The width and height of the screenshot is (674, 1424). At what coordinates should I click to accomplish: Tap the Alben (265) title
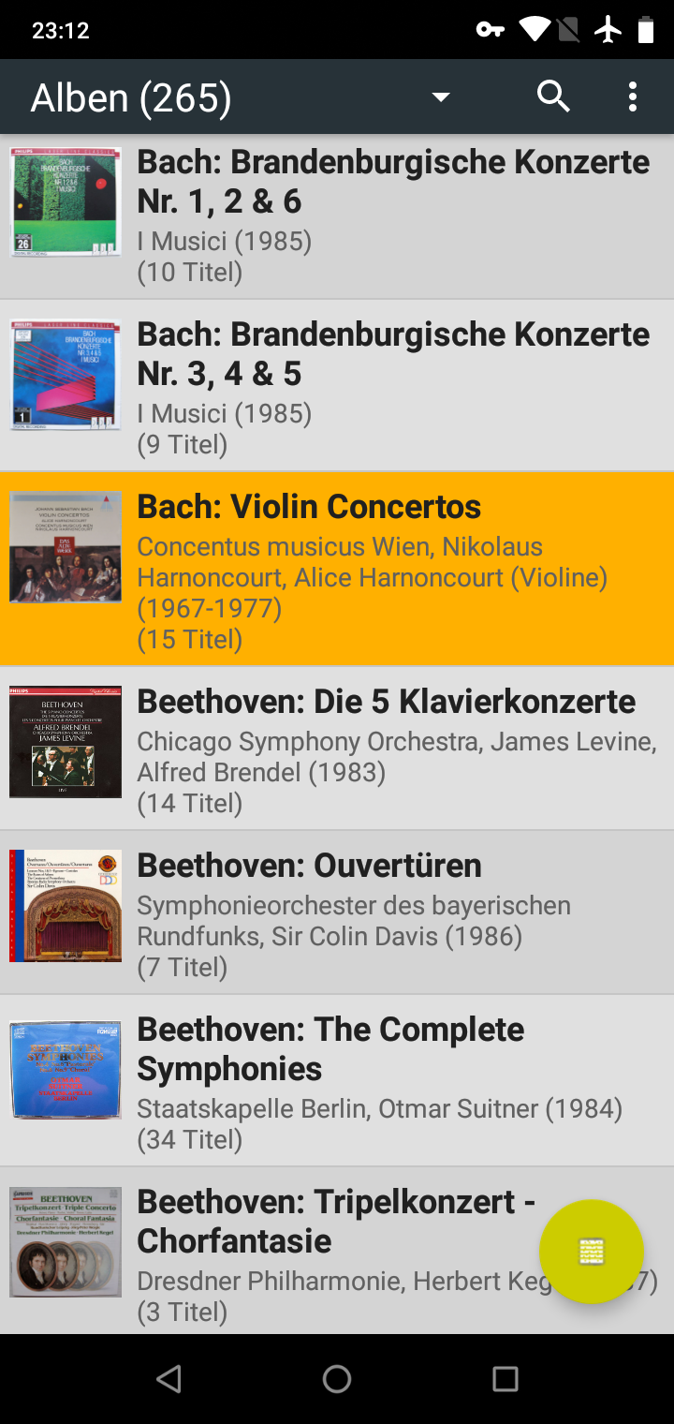131,97
